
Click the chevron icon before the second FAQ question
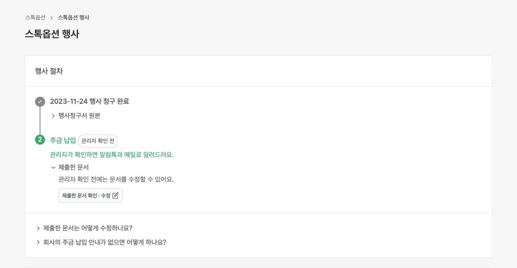click(38, 242)
